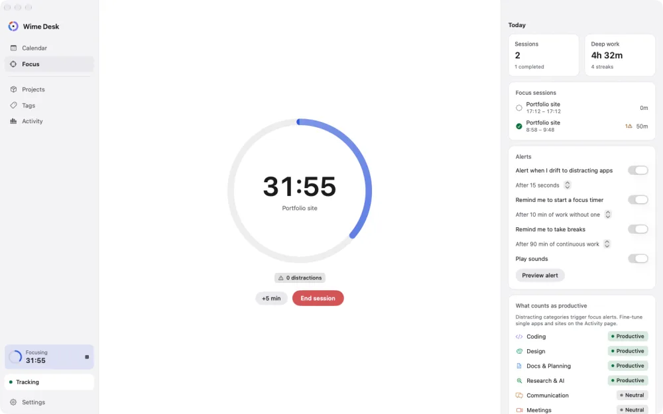Open Settings in the sidebar
The width and height of the screenshot is (663, 414).
[49, 402]
